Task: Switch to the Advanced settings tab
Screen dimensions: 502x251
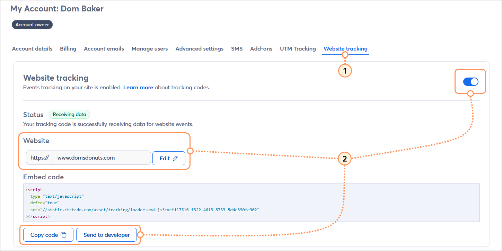Action: (199, 48)
